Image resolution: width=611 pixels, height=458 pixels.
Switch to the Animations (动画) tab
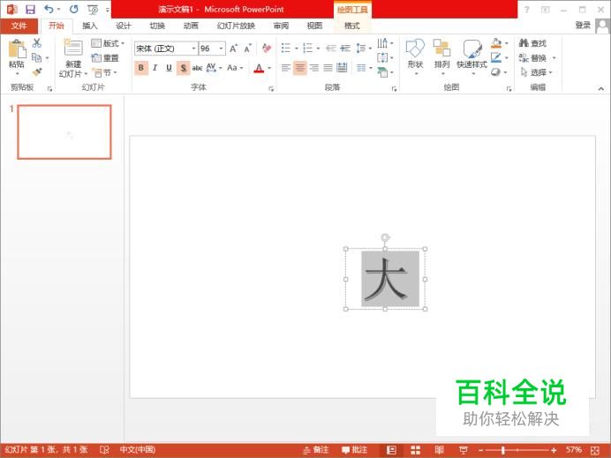point(191,26)
